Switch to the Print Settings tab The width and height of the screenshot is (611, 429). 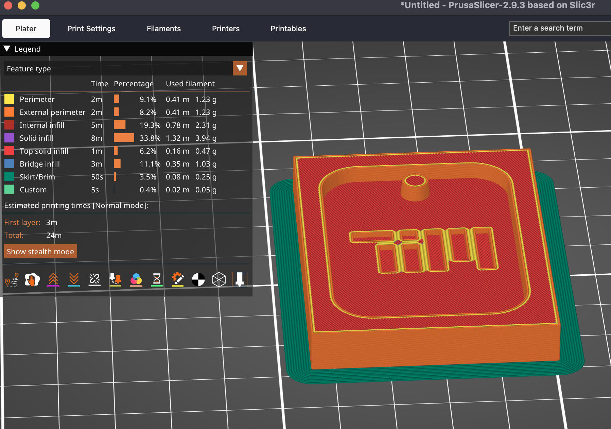coord(91,29)
